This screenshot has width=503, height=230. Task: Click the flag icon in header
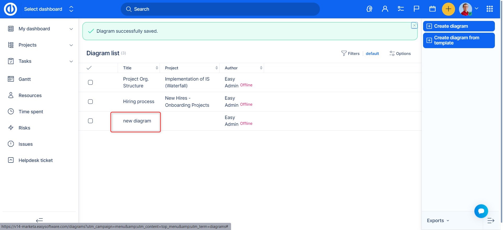(x=416, y=9)
